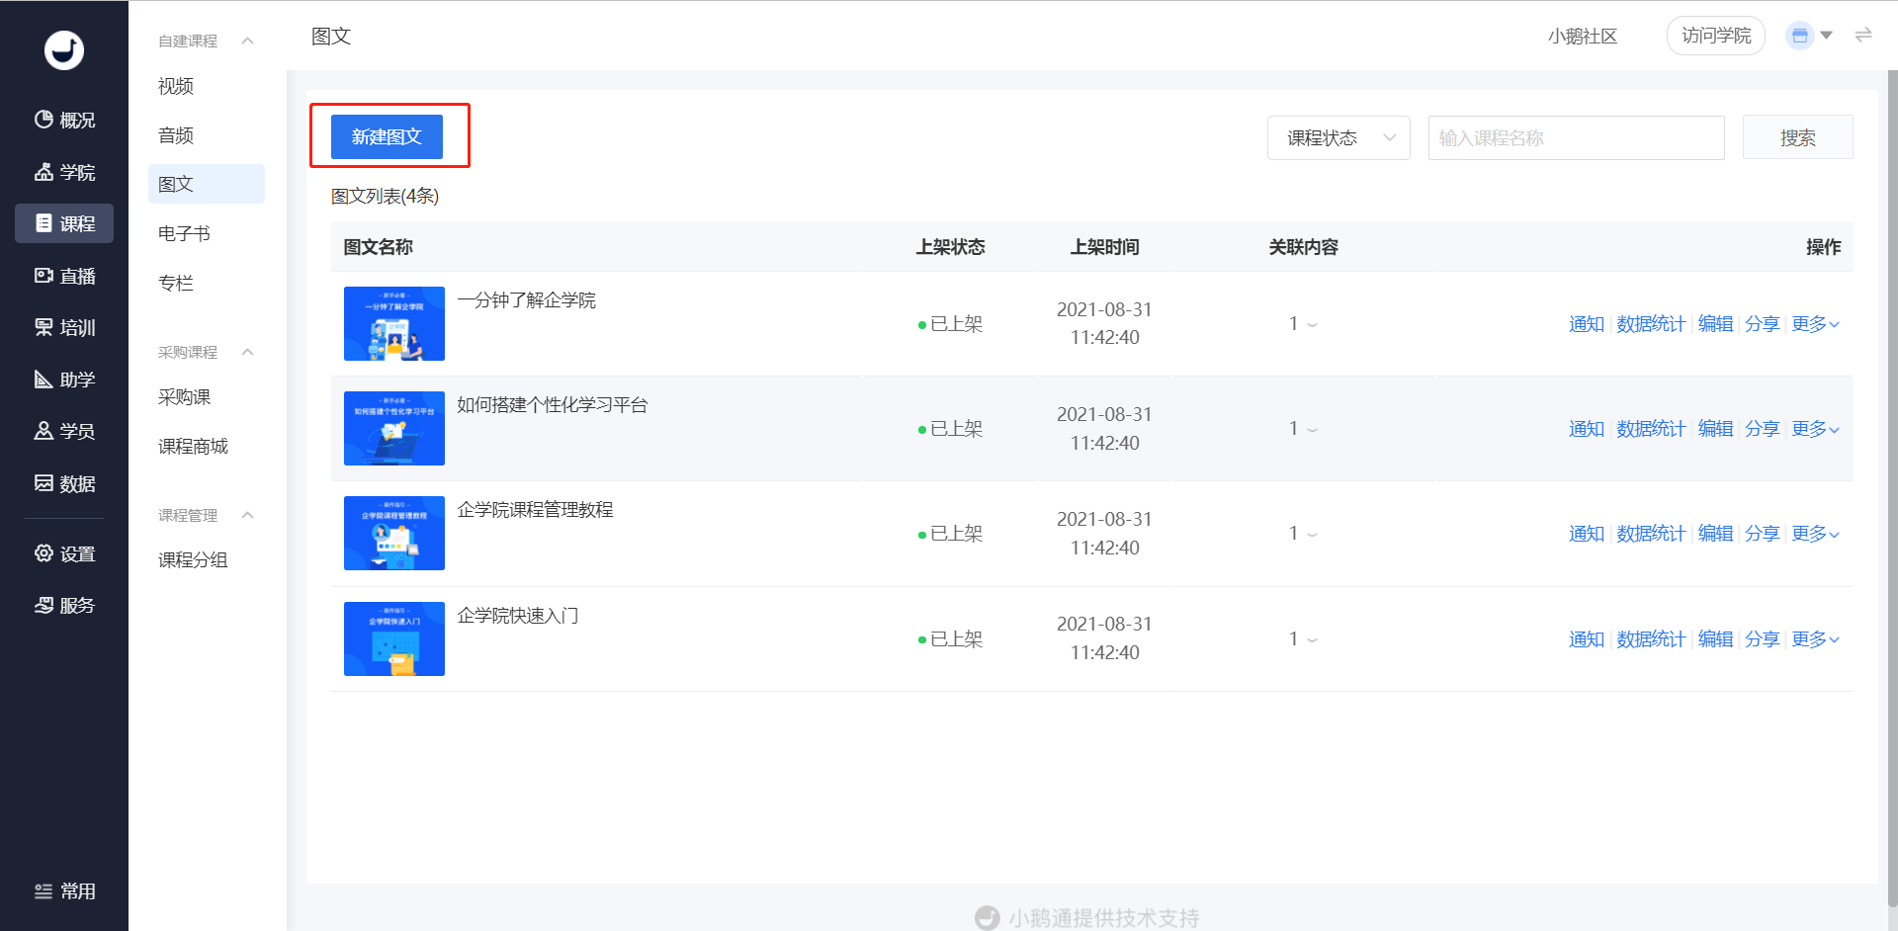Open thumbnail of 一分钟了解企学院
This screenshot has height=931, width=1898.
coord(394,323)
